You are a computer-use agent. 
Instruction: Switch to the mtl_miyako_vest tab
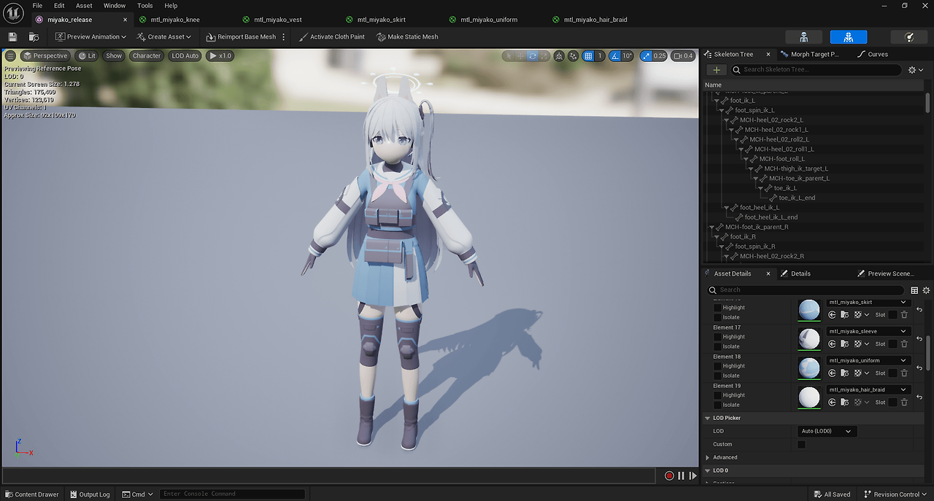278,20
